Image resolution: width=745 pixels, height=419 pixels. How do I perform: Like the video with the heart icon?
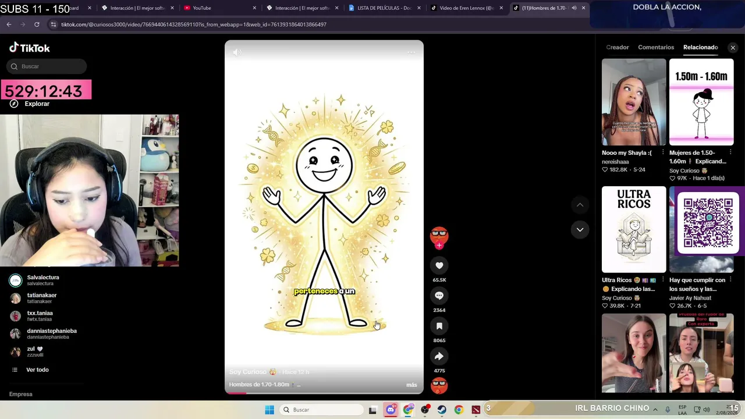(x=439, y=265)
